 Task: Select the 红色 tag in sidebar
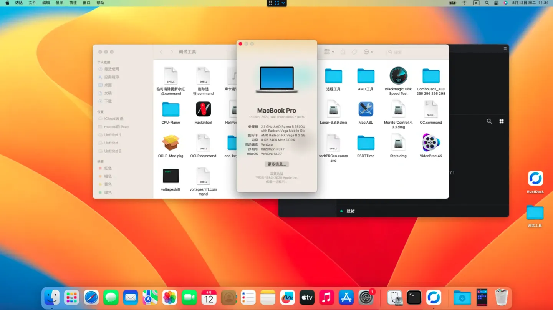[108, 168]
